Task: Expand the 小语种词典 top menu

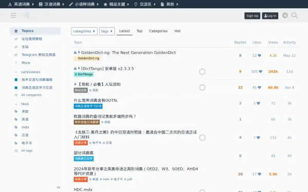Action: [84, 4]
